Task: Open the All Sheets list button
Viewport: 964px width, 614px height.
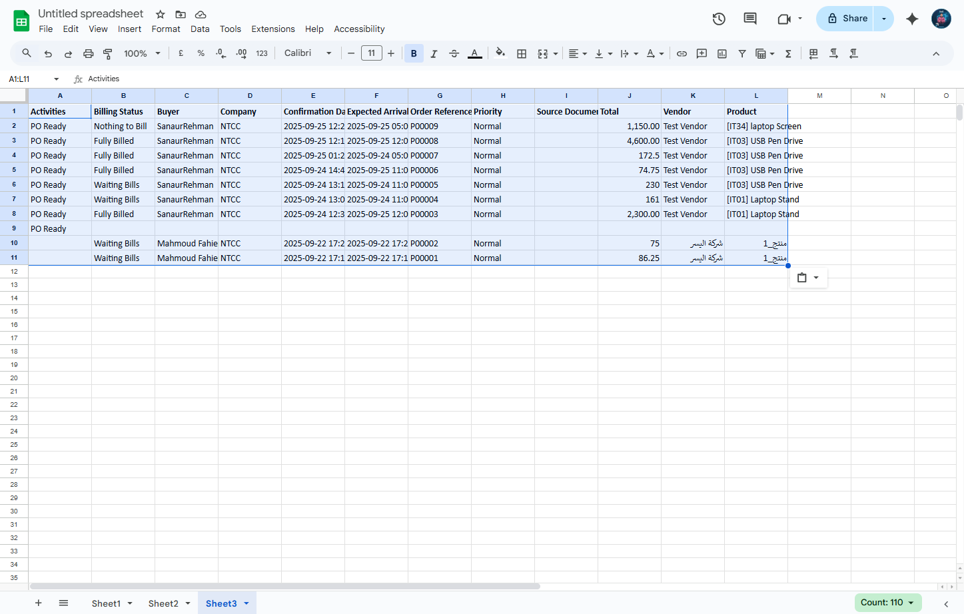Action: point(63,603)
